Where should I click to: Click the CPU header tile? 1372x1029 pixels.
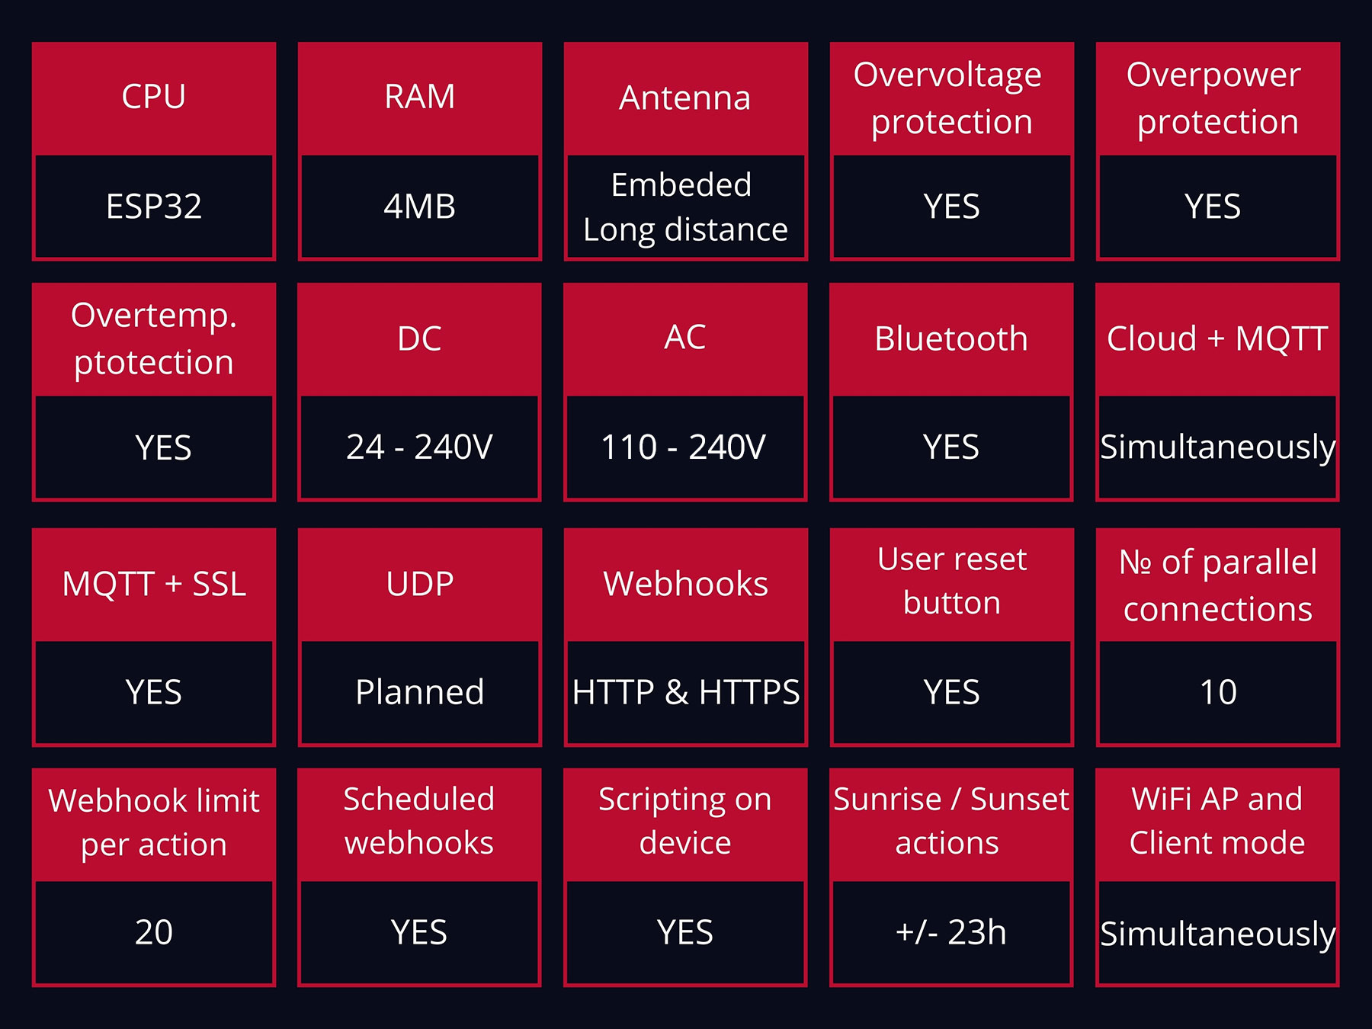tap(154, 98)
